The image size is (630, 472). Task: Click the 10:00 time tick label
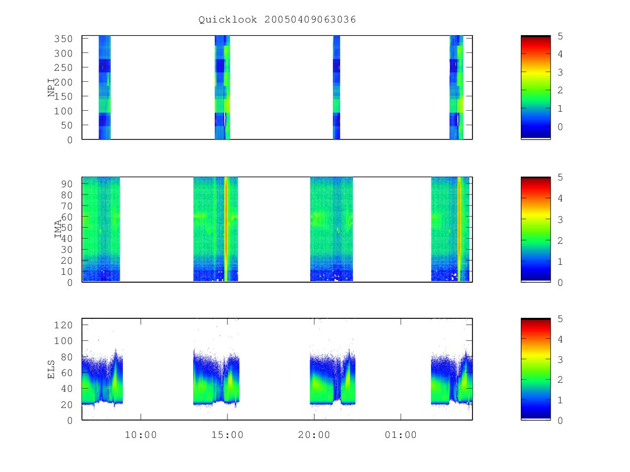[x=141, y=435]
